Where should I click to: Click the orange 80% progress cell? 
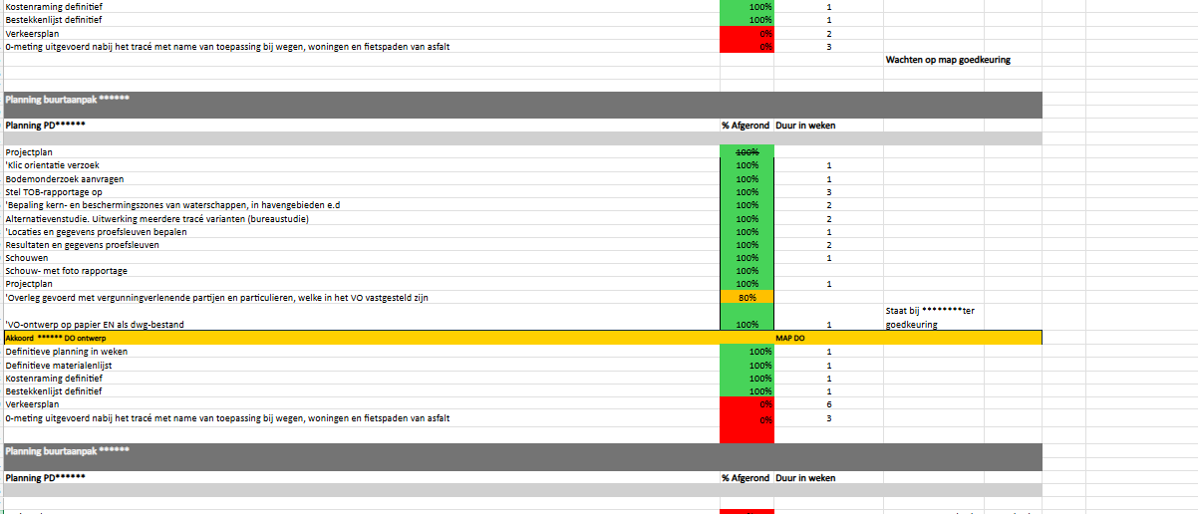747,297
